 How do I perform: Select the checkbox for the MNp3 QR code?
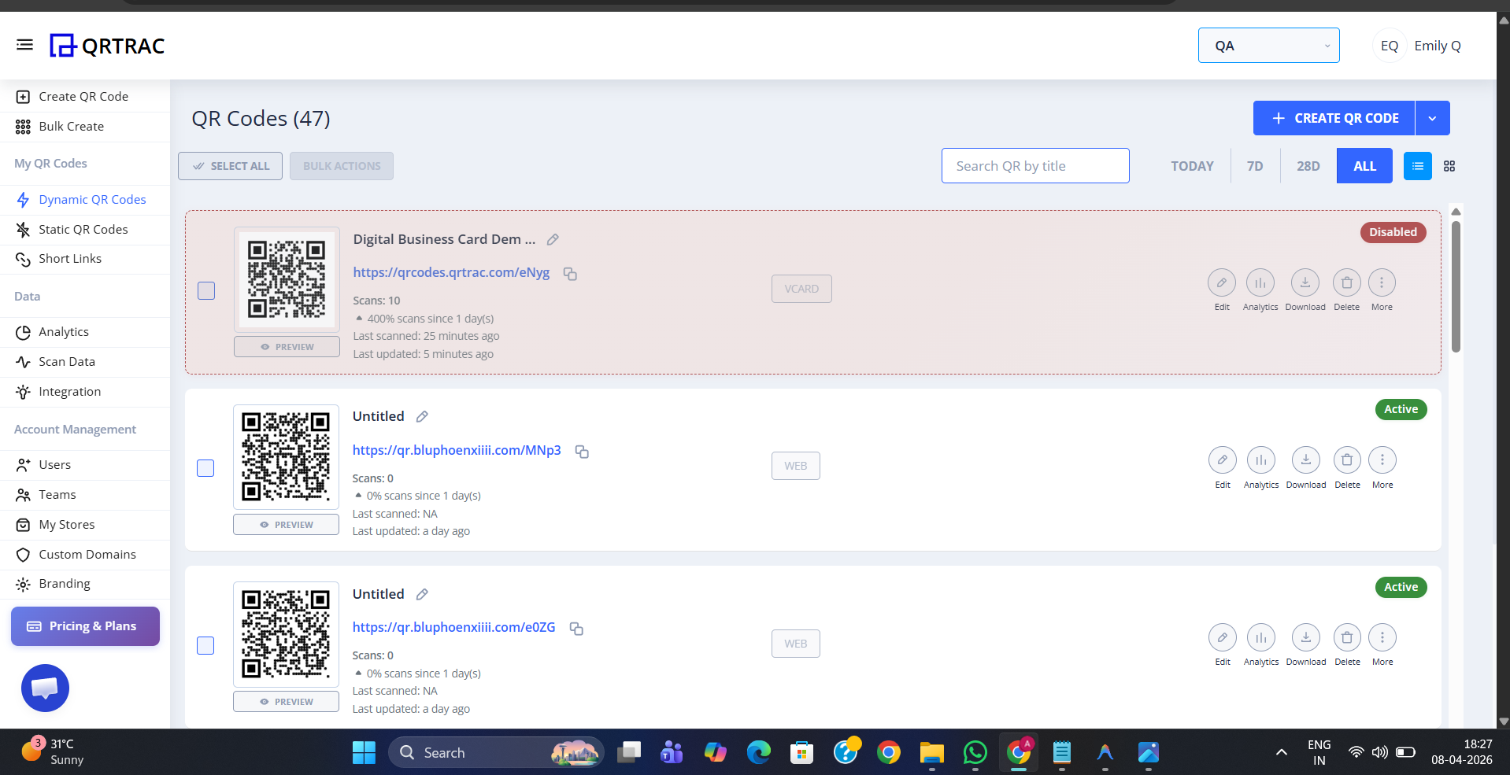point(205,468)
